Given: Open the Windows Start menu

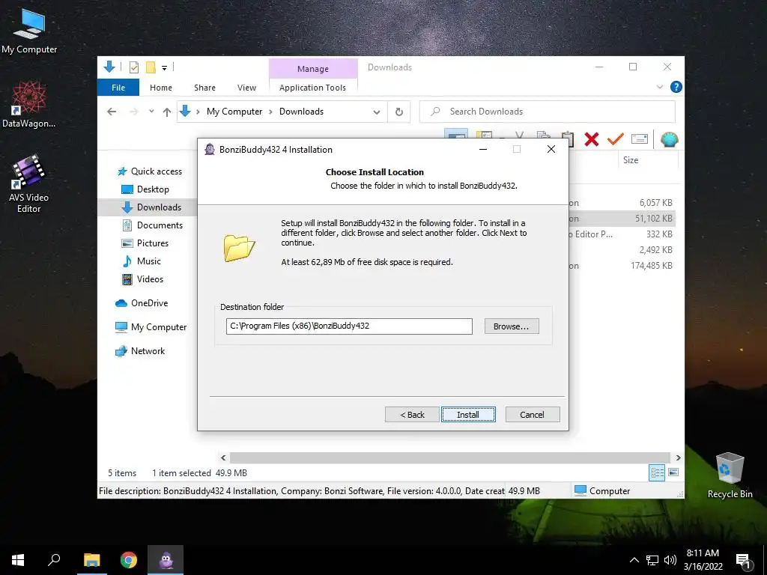Looking at the screenshot, I should point(18,560).
